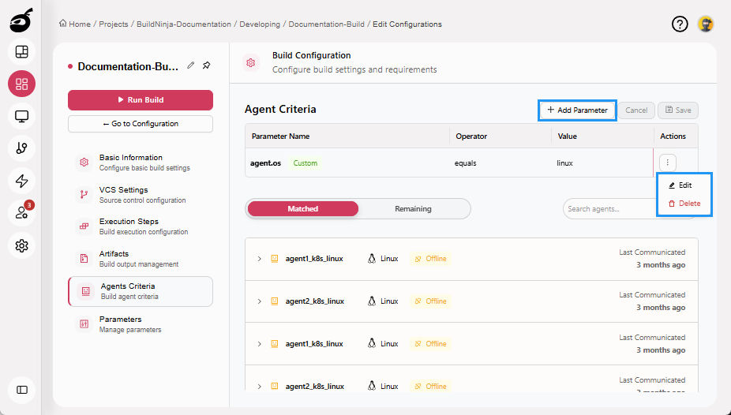The height and width of the screenshot is (415, 731).
Task: Open the Projects grid icon in sidebar
Action: tap(21, 84)
